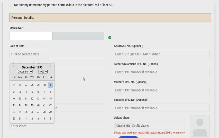Focus the Spouse's EPIC No. field
The image size is (219, 138).
pyautogui.click(x=162, y=108)
